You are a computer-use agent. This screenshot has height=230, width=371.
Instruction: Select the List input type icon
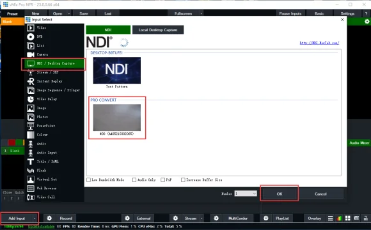click(31, 45)
